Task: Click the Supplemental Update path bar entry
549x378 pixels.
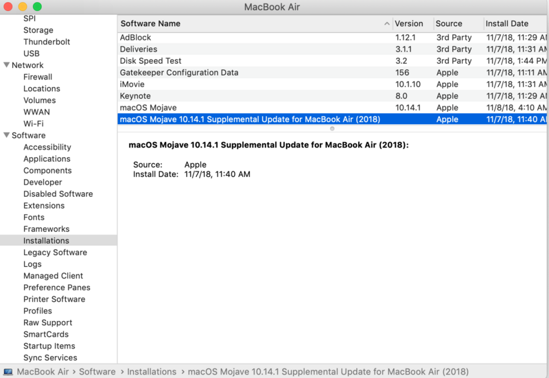Action: [x=328, y=372]
